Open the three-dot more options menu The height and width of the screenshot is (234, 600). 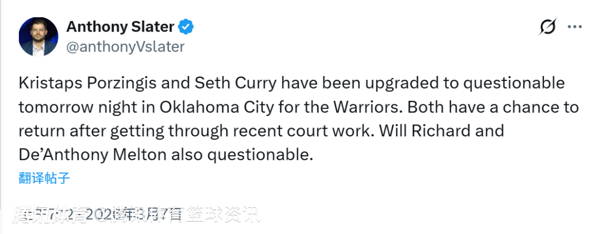[x=574, y=27]
